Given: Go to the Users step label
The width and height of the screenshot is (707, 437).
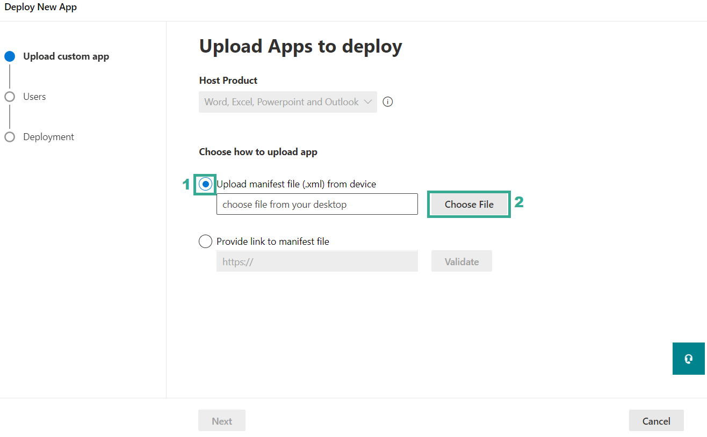Looking at the screenshot, I should (x=34, y=97).
